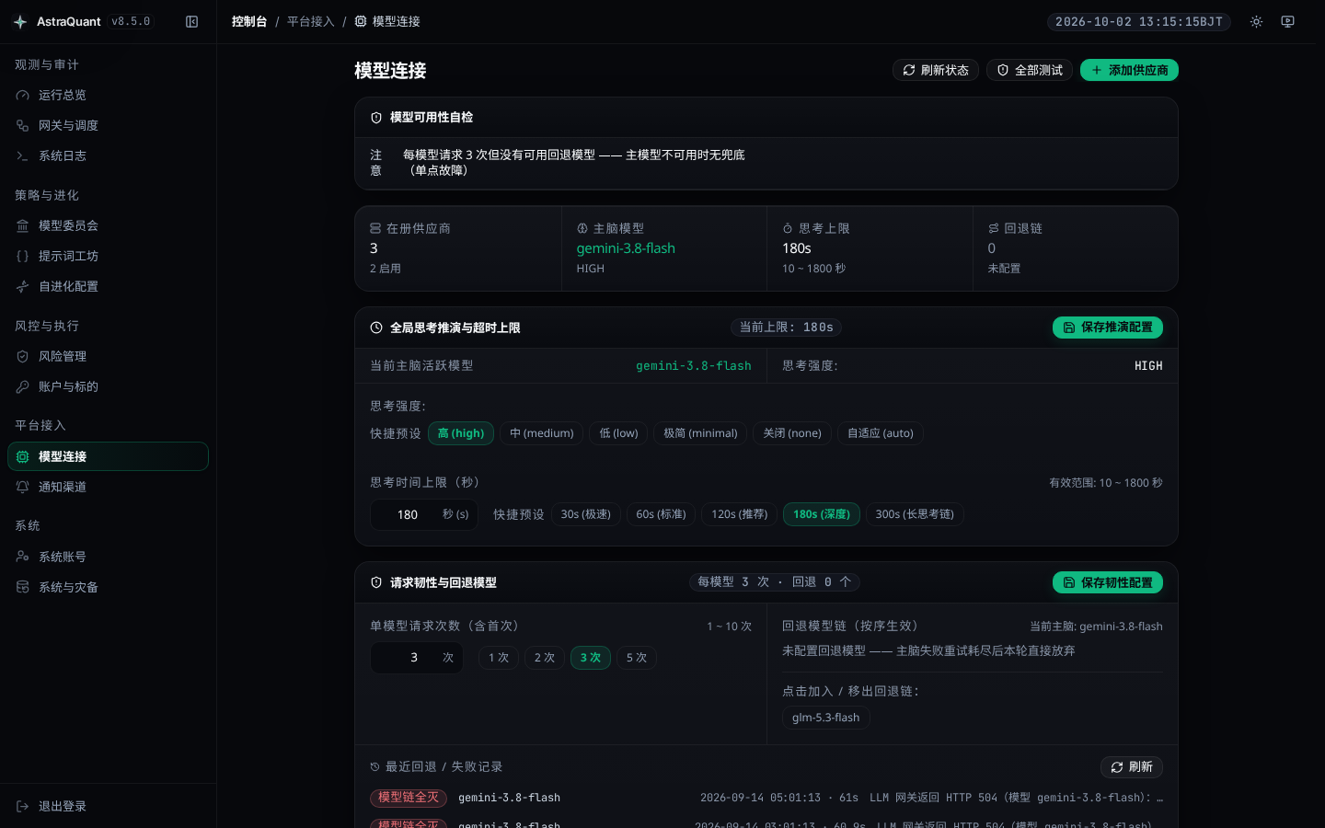Click the 自进化配置 sparkle icon
The image size is (1325, 828).
tap(23, 286)
